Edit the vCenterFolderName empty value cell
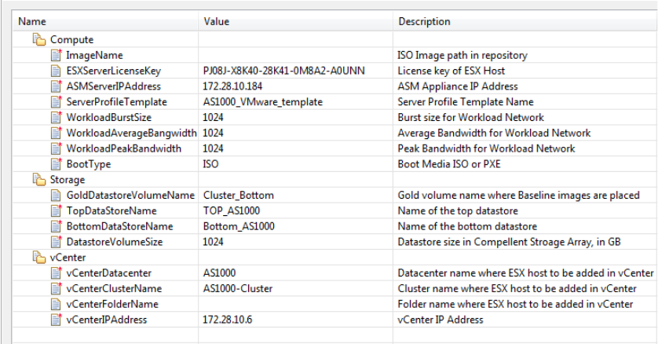The width and height of the screenshot is (658, 344). (x=294, y=304)
